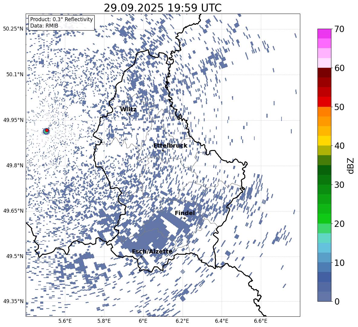Click the 6.2°E longitude tick label
This screenshot has height=327, width=358.
[x=182, y=321]
